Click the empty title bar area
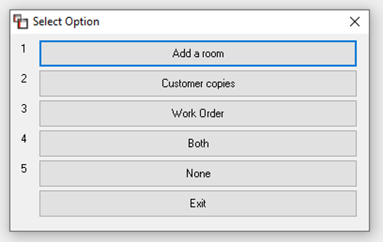Screen dimensions: 383x242 point(220,22)
